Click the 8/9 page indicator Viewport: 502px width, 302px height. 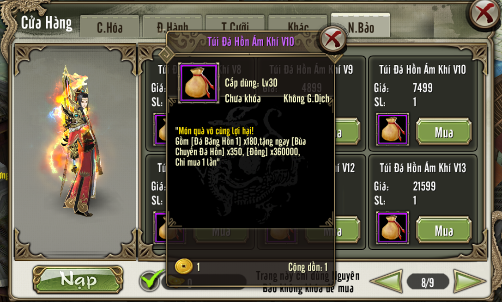coord(428,282)
